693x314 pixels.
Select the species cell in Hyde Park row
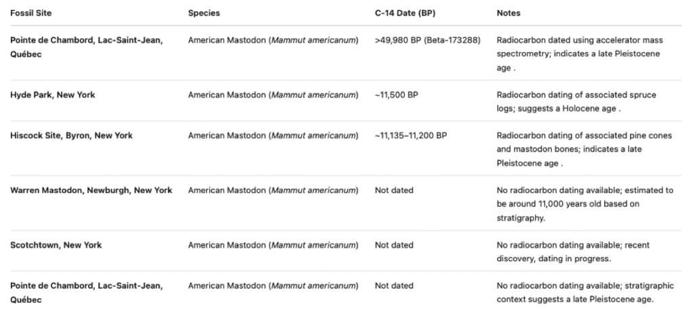pyautogui.click(x=273, y=95)
